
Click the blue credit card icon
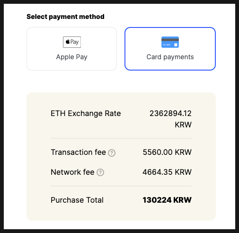170,42
